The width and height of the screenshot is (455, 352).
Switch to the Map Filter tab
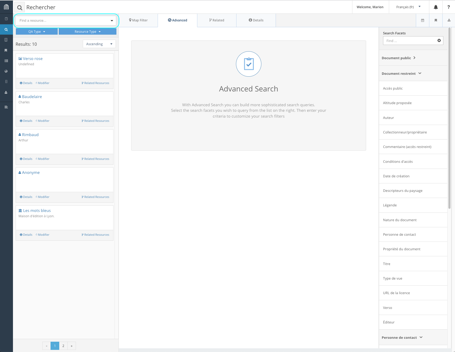click(138, 20)
